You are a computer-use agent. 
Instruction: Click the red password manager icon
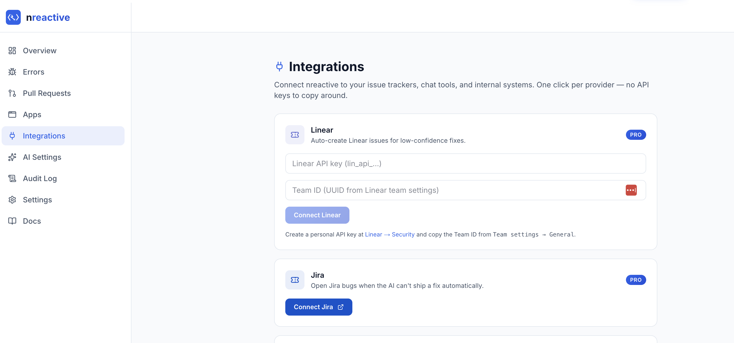tap(631, 190)
